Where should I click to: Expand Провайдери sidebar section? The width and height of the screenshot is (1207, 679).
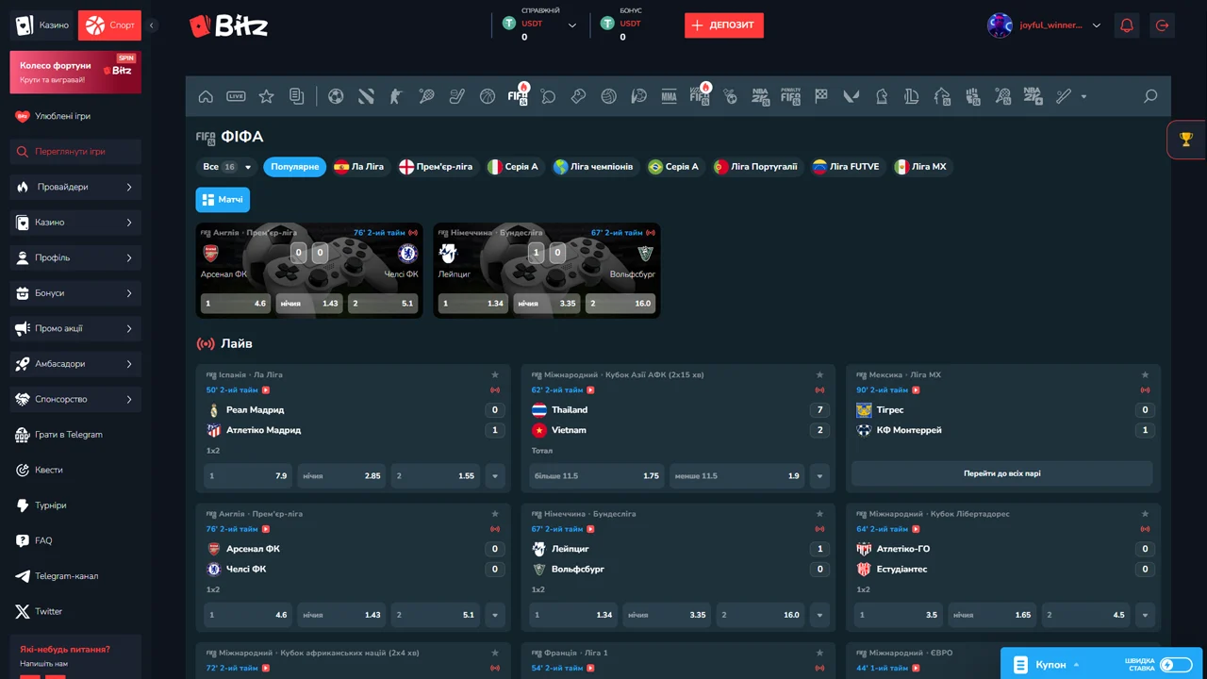pos(75,187)
